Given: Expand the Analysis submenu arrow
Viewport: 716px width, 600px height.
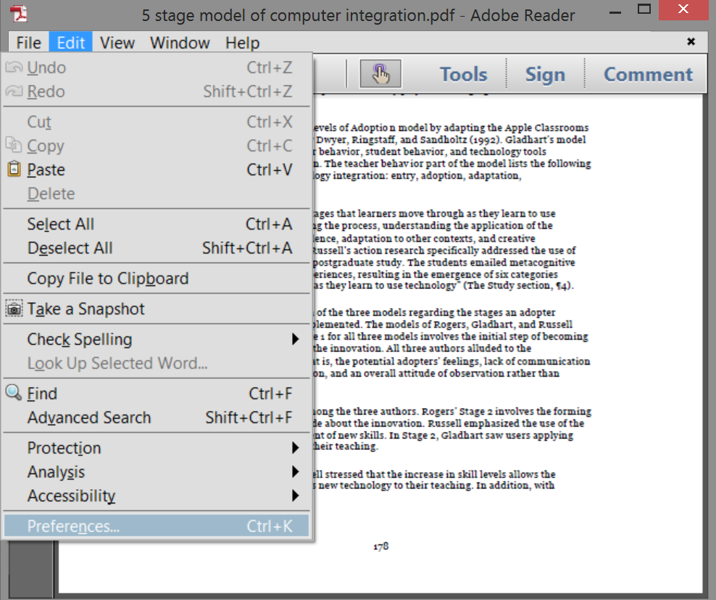Looking at the screenshot, I should tap(296, 471).
